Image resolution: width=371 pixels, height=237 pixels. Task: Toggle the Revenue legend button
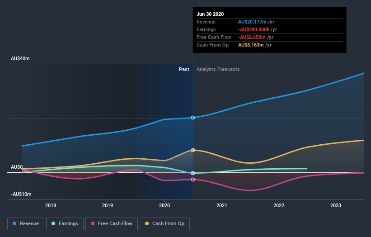coord(26,224)
